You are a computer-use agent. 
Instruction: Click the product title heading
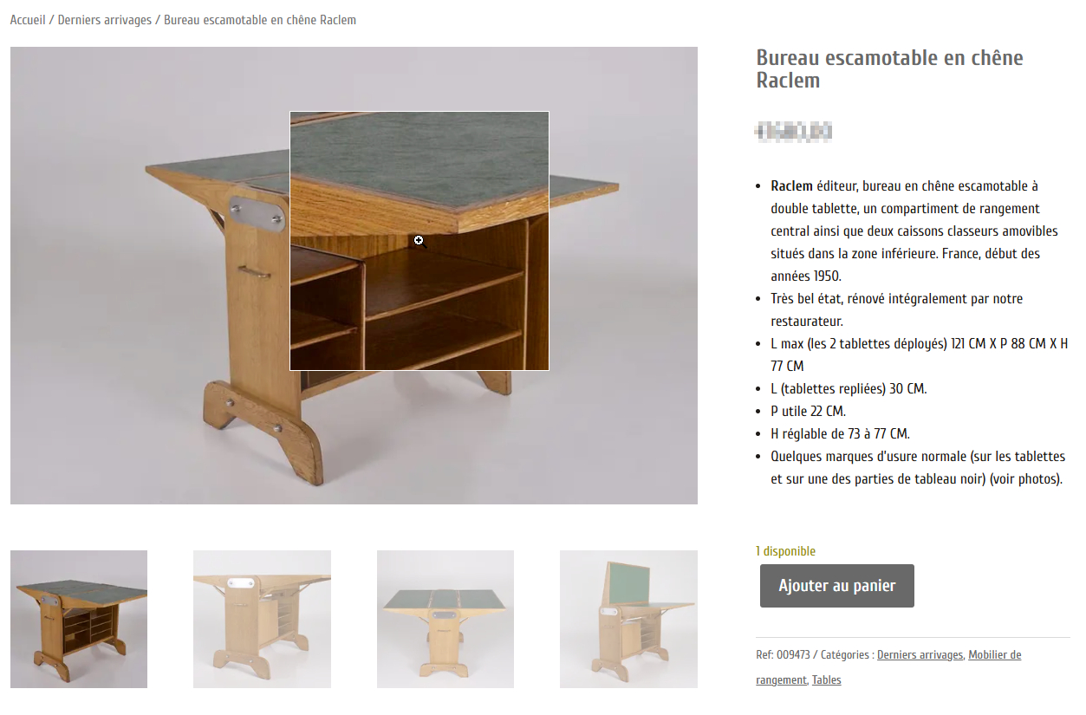889,69
